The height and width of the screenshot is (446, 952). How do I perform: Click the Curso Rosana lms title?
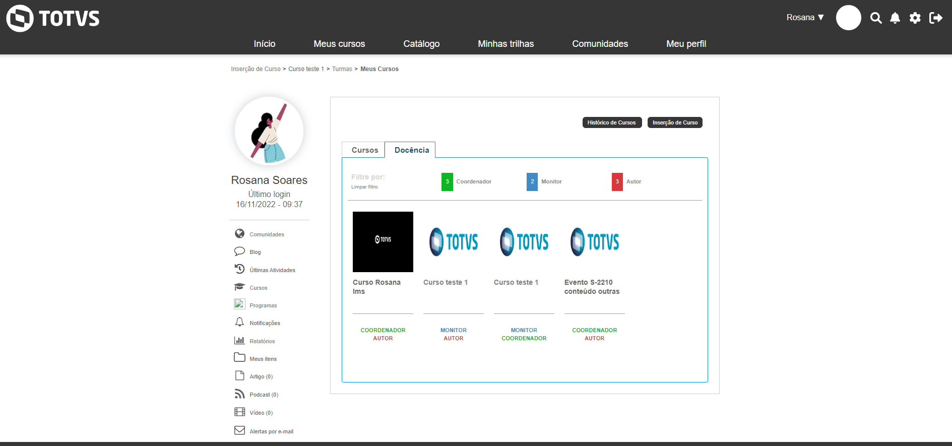[x=376, y=287]
